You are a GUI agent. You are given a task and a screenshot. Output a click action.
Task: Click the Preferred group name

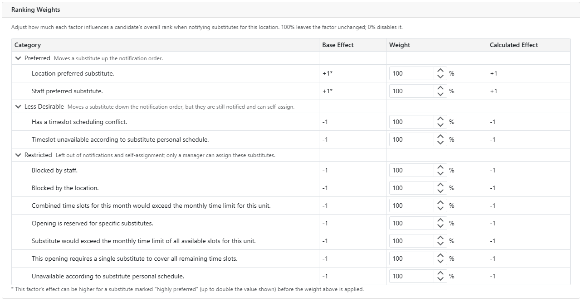[37, 58]
